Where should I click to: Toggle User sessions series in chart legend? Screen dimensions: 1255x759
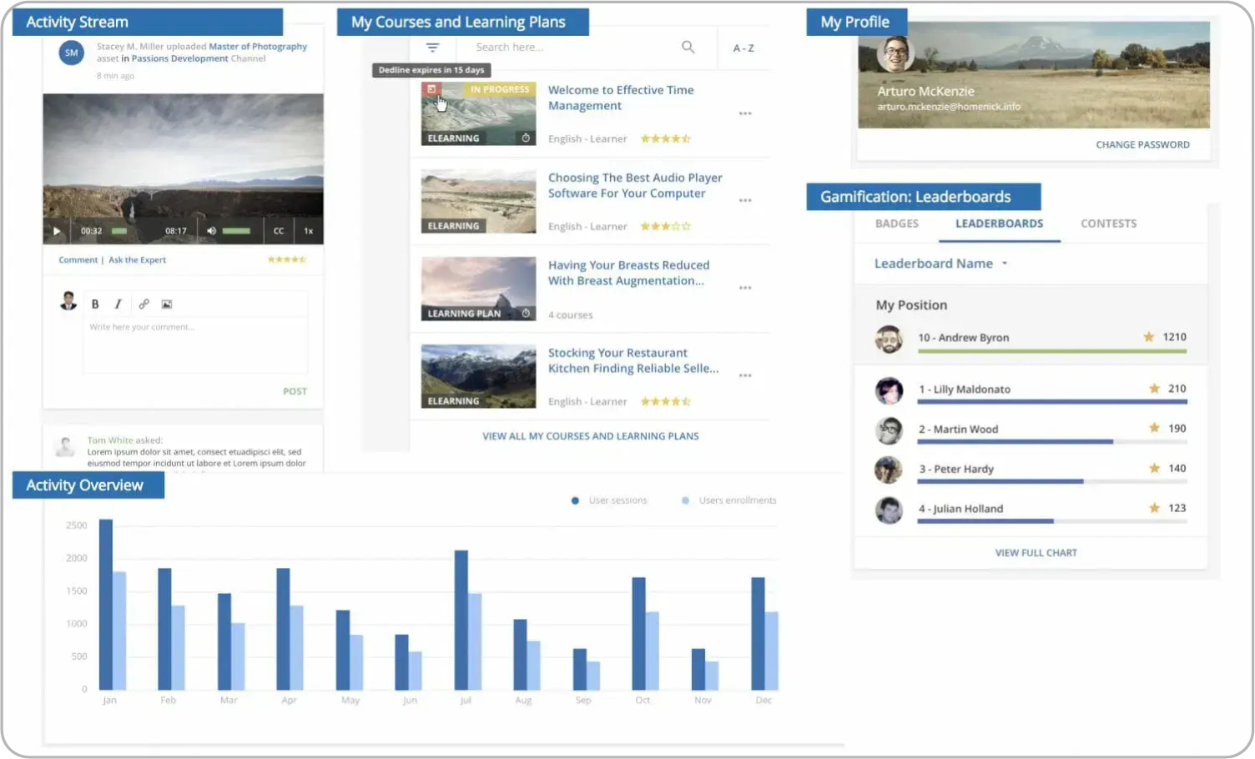(x=609, y=500)
